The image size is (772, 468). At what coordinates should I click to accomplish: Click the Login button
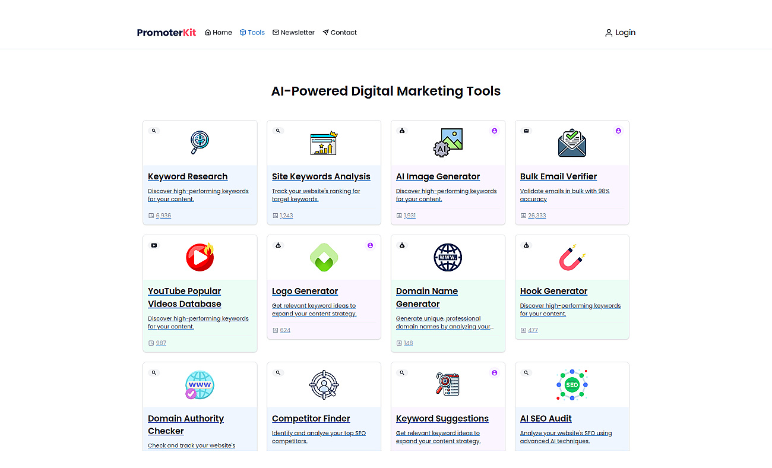(x=620, y=33)
